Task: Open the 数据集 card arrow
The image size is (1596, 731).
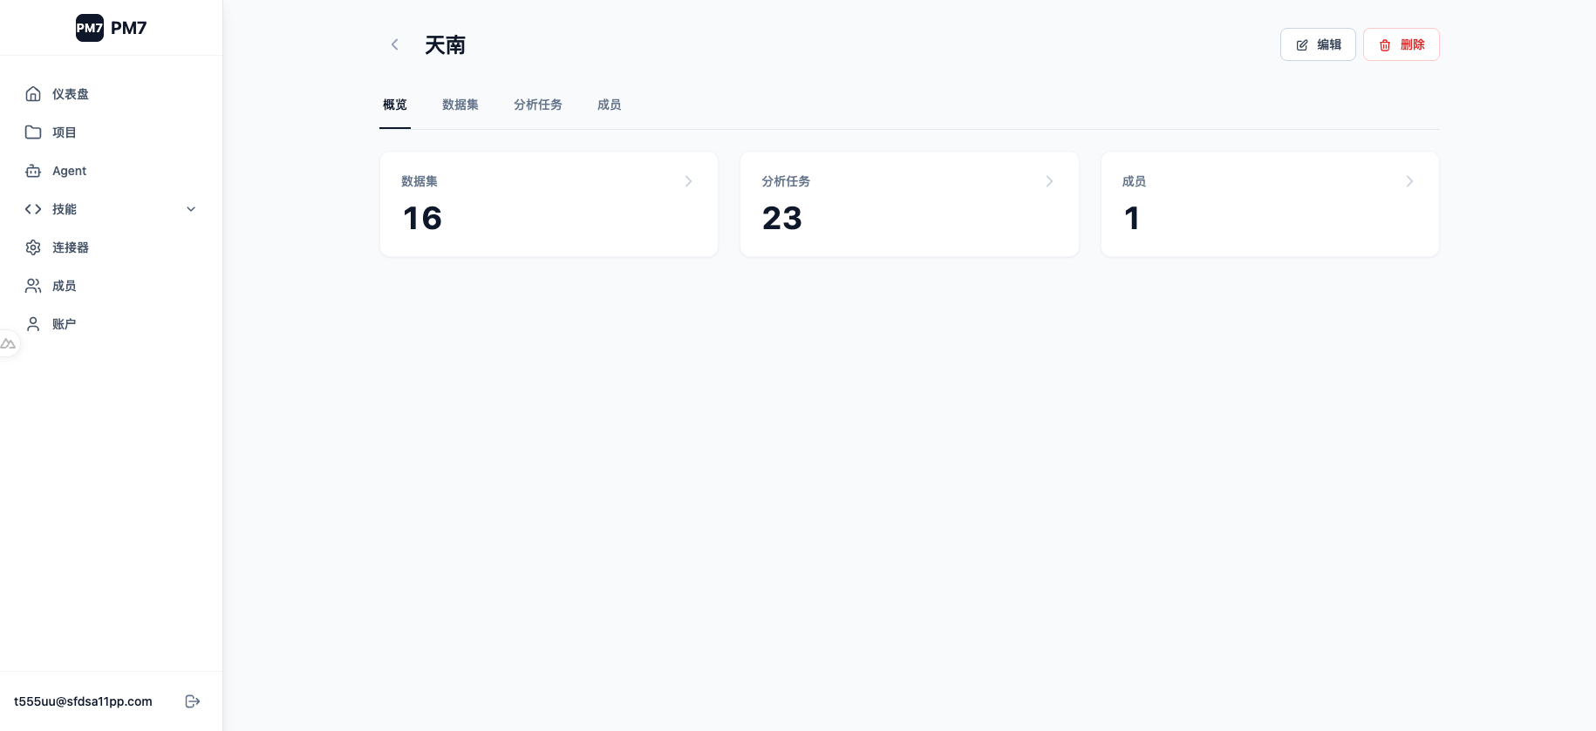Action: click(688, 181)
